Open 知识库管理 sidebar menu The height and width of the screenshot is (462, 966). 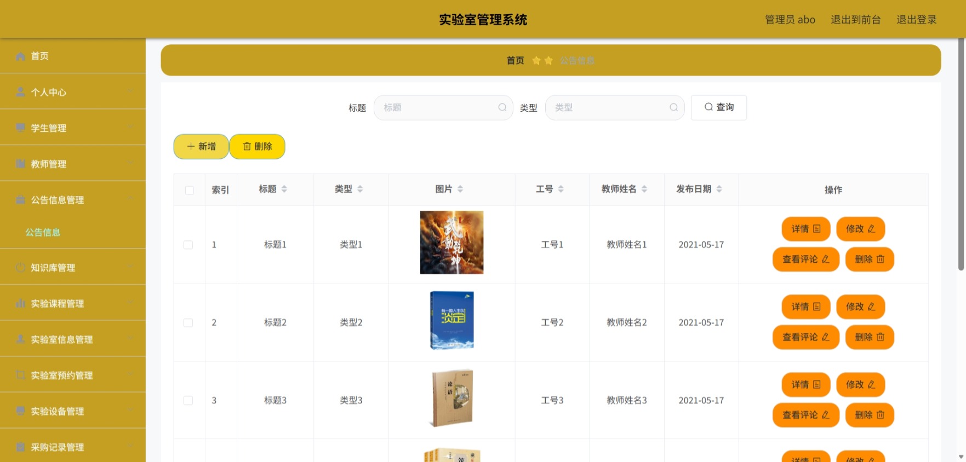click(x=73, y=267)
